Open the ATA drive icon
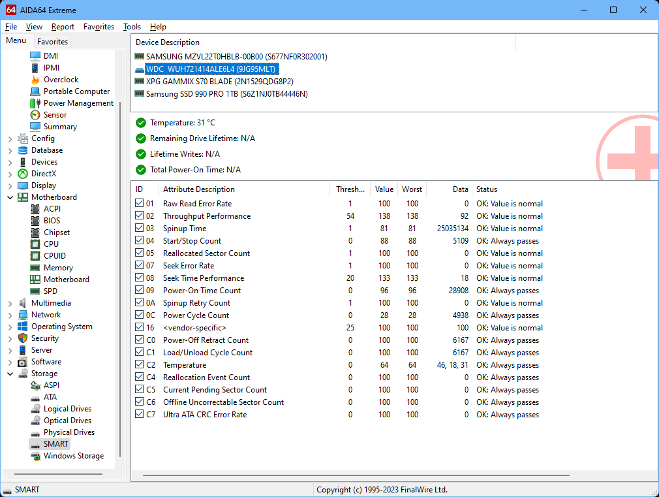The image size is (659, 497). pyautogui.click(x=35, y=398)
